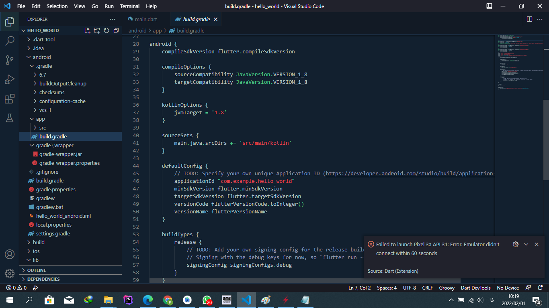Click the feedback icon in status bar
The image size is (549, 308).
click(x=529, y=288)
